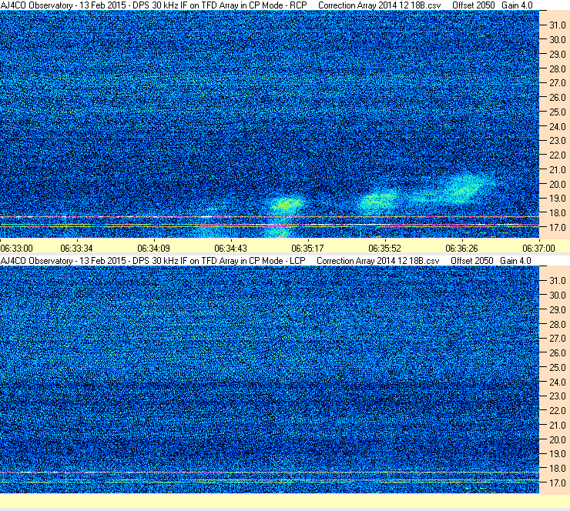
Task: Click the 06:35:52 time label
Action: pyautogui.click(x=384, y=249)
